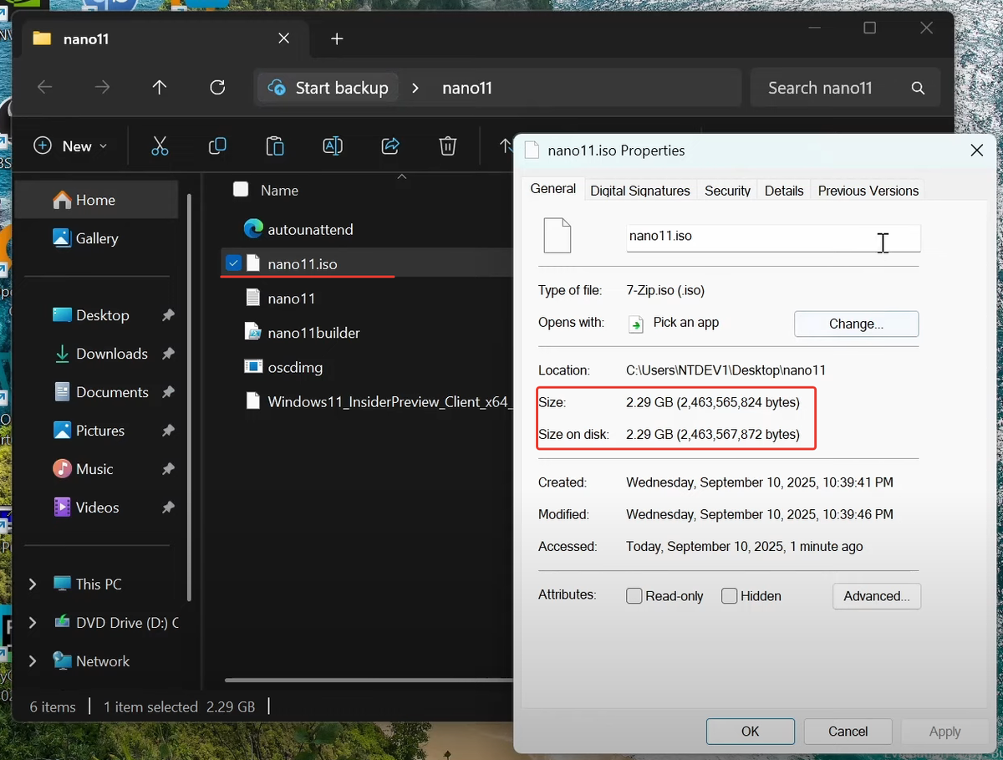Image resolution: width=1003 pixels, height=760 pixels.
Task: Switch to the Details tab
Action: point(783,190)
